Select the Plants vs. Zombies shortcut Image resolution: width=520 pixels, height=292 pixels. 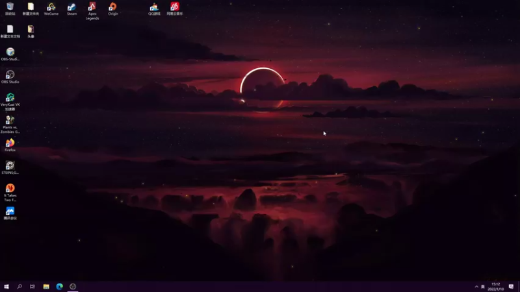[10, 124]
